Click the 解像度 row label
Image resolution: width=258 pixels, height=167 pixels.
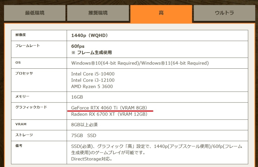(x=21, y=35)
